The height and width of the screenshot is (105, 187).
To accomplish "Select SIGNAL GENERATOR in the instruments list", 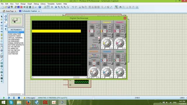I will pyautogui.click(x=16, y=43).
